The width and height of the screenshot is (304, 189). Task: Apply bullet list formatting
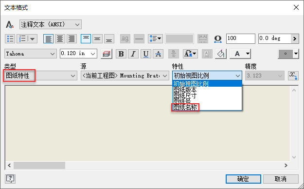(10, 38)
